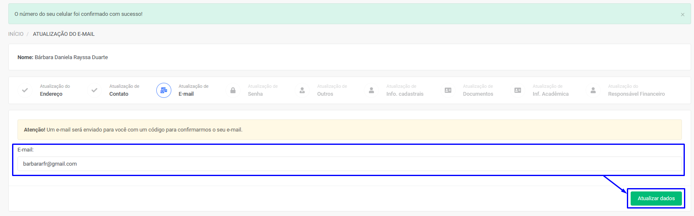Click the Info. cadastrais step user icon
This screenshot has width=694, height=216.
click(371, 90)
